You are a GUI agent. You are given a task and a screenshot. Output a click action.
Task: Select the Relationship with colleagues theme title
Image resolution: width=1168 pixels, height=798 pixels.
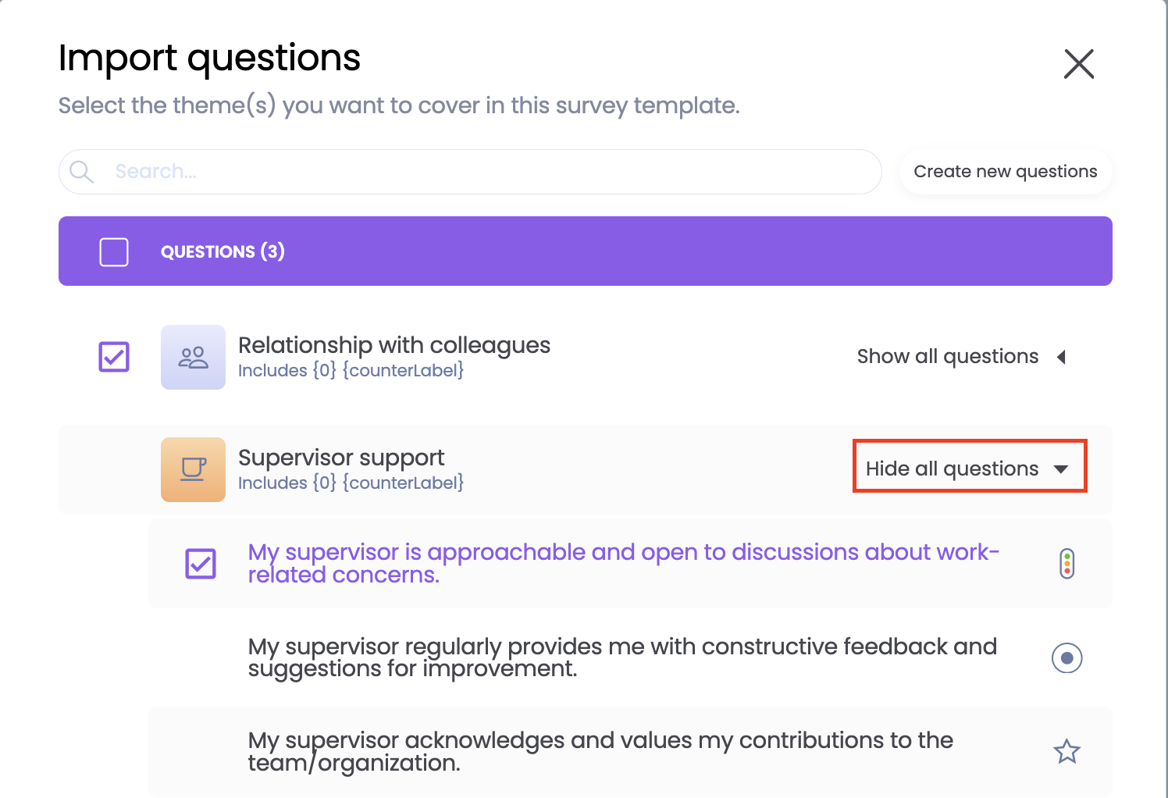click(x=394, y=345)
